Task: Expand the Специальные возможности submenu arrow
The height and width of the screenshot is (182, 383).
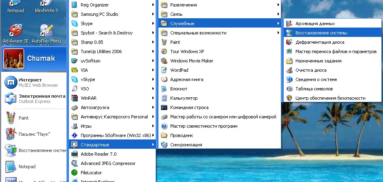Action: pyautogui.click(x=278, y=33)
